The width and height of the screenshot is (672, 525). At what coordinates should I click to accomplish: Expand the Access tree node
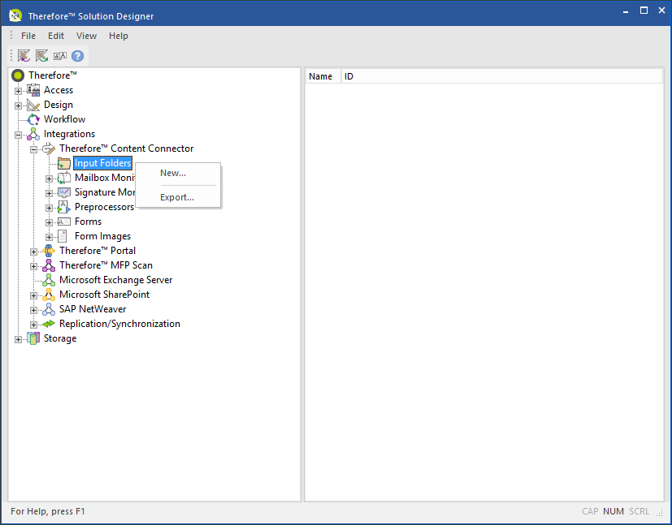[x=18, y=90]
